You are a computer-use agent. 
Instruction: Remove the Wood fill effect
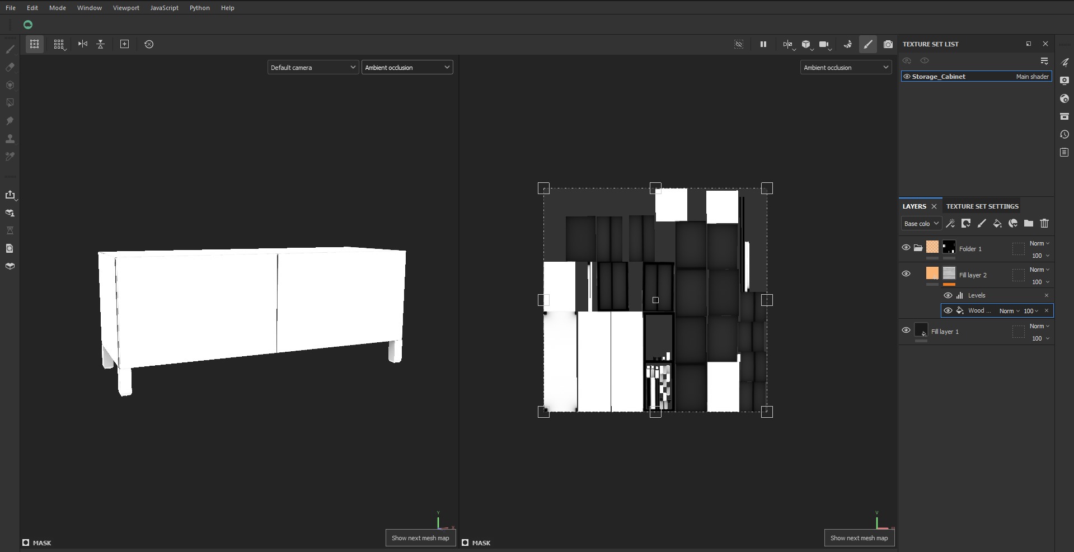[1046, 311]
